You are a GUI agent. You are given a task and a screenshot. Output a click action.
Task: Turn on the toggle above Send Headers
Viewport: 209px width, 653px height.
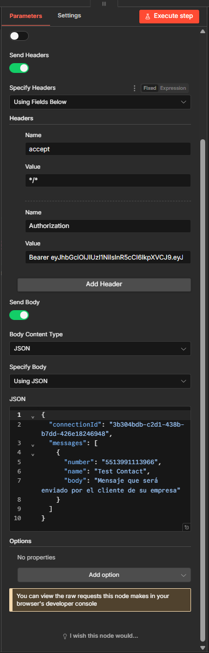coord(19,36)
